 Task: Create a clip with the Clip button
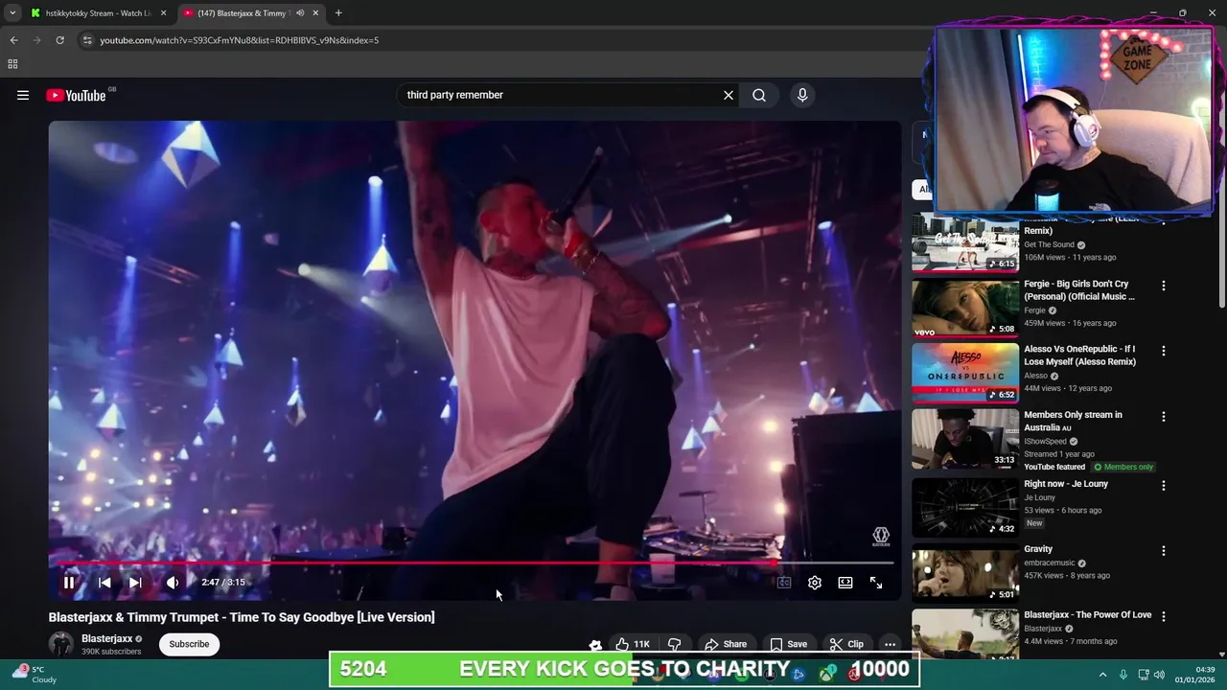846,644
